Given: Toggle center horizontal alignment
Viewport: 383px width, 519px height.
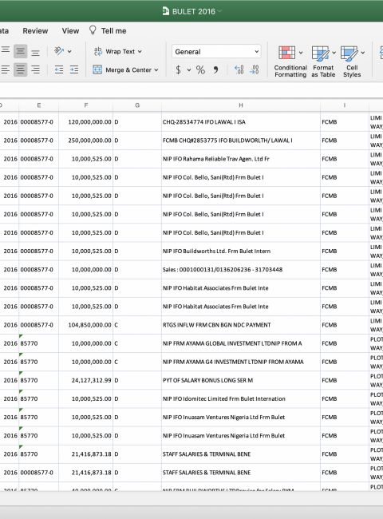Looking at the screenshot, I should pyautogui.click(x=20, y=69).
